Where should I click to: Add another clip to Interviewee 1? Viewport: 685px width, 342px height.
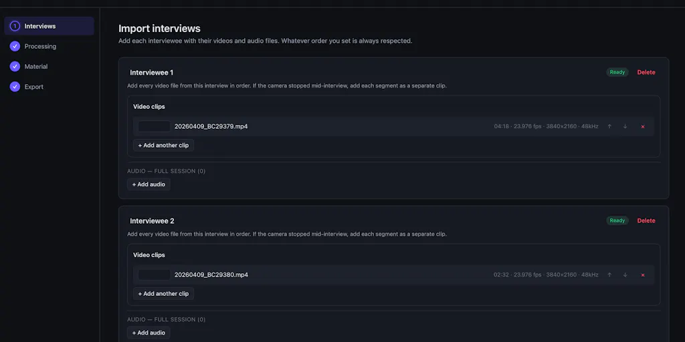(163, 145)
